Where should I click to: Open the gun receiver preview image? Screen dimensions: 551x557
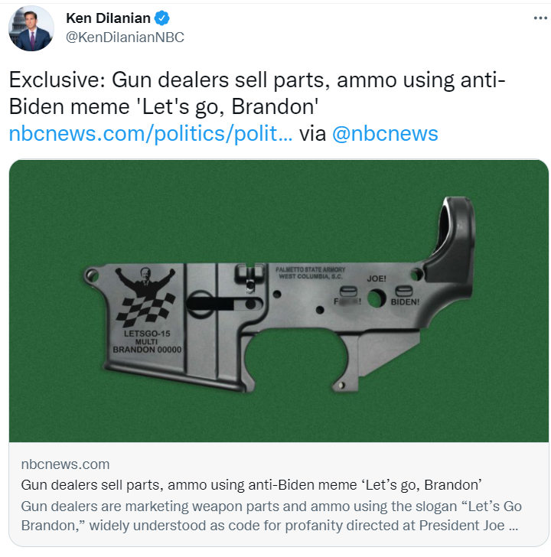pos(279,301)
